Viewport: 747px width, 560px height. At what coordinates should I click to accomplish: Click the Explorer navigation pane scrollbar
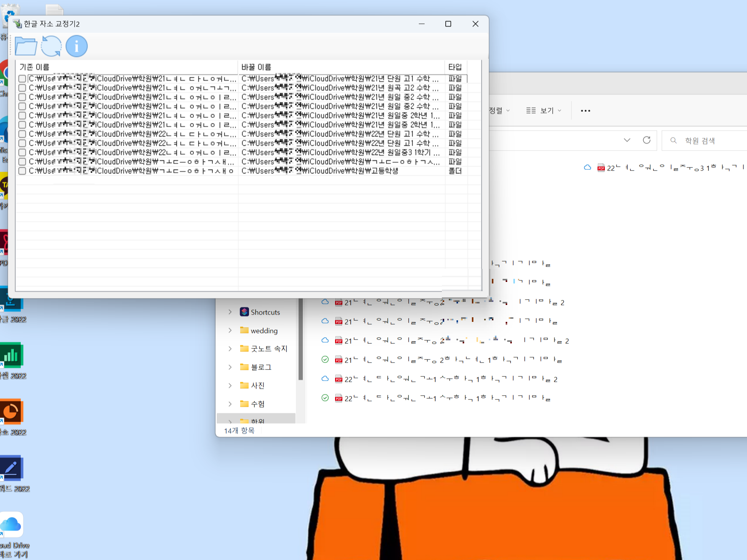300,340
